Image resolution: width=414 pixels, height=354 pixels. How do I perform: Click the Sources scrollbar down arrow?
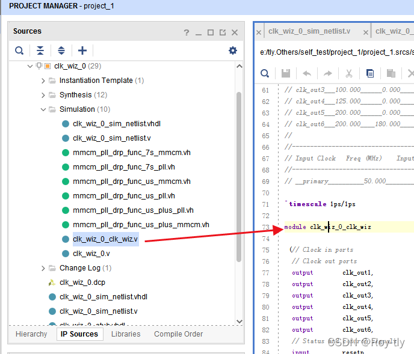point(239,322)
